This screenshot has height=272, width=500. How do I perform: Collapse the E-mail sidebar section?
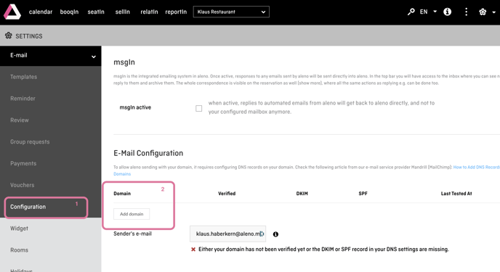pyautogui.click(x=51, y=56)
